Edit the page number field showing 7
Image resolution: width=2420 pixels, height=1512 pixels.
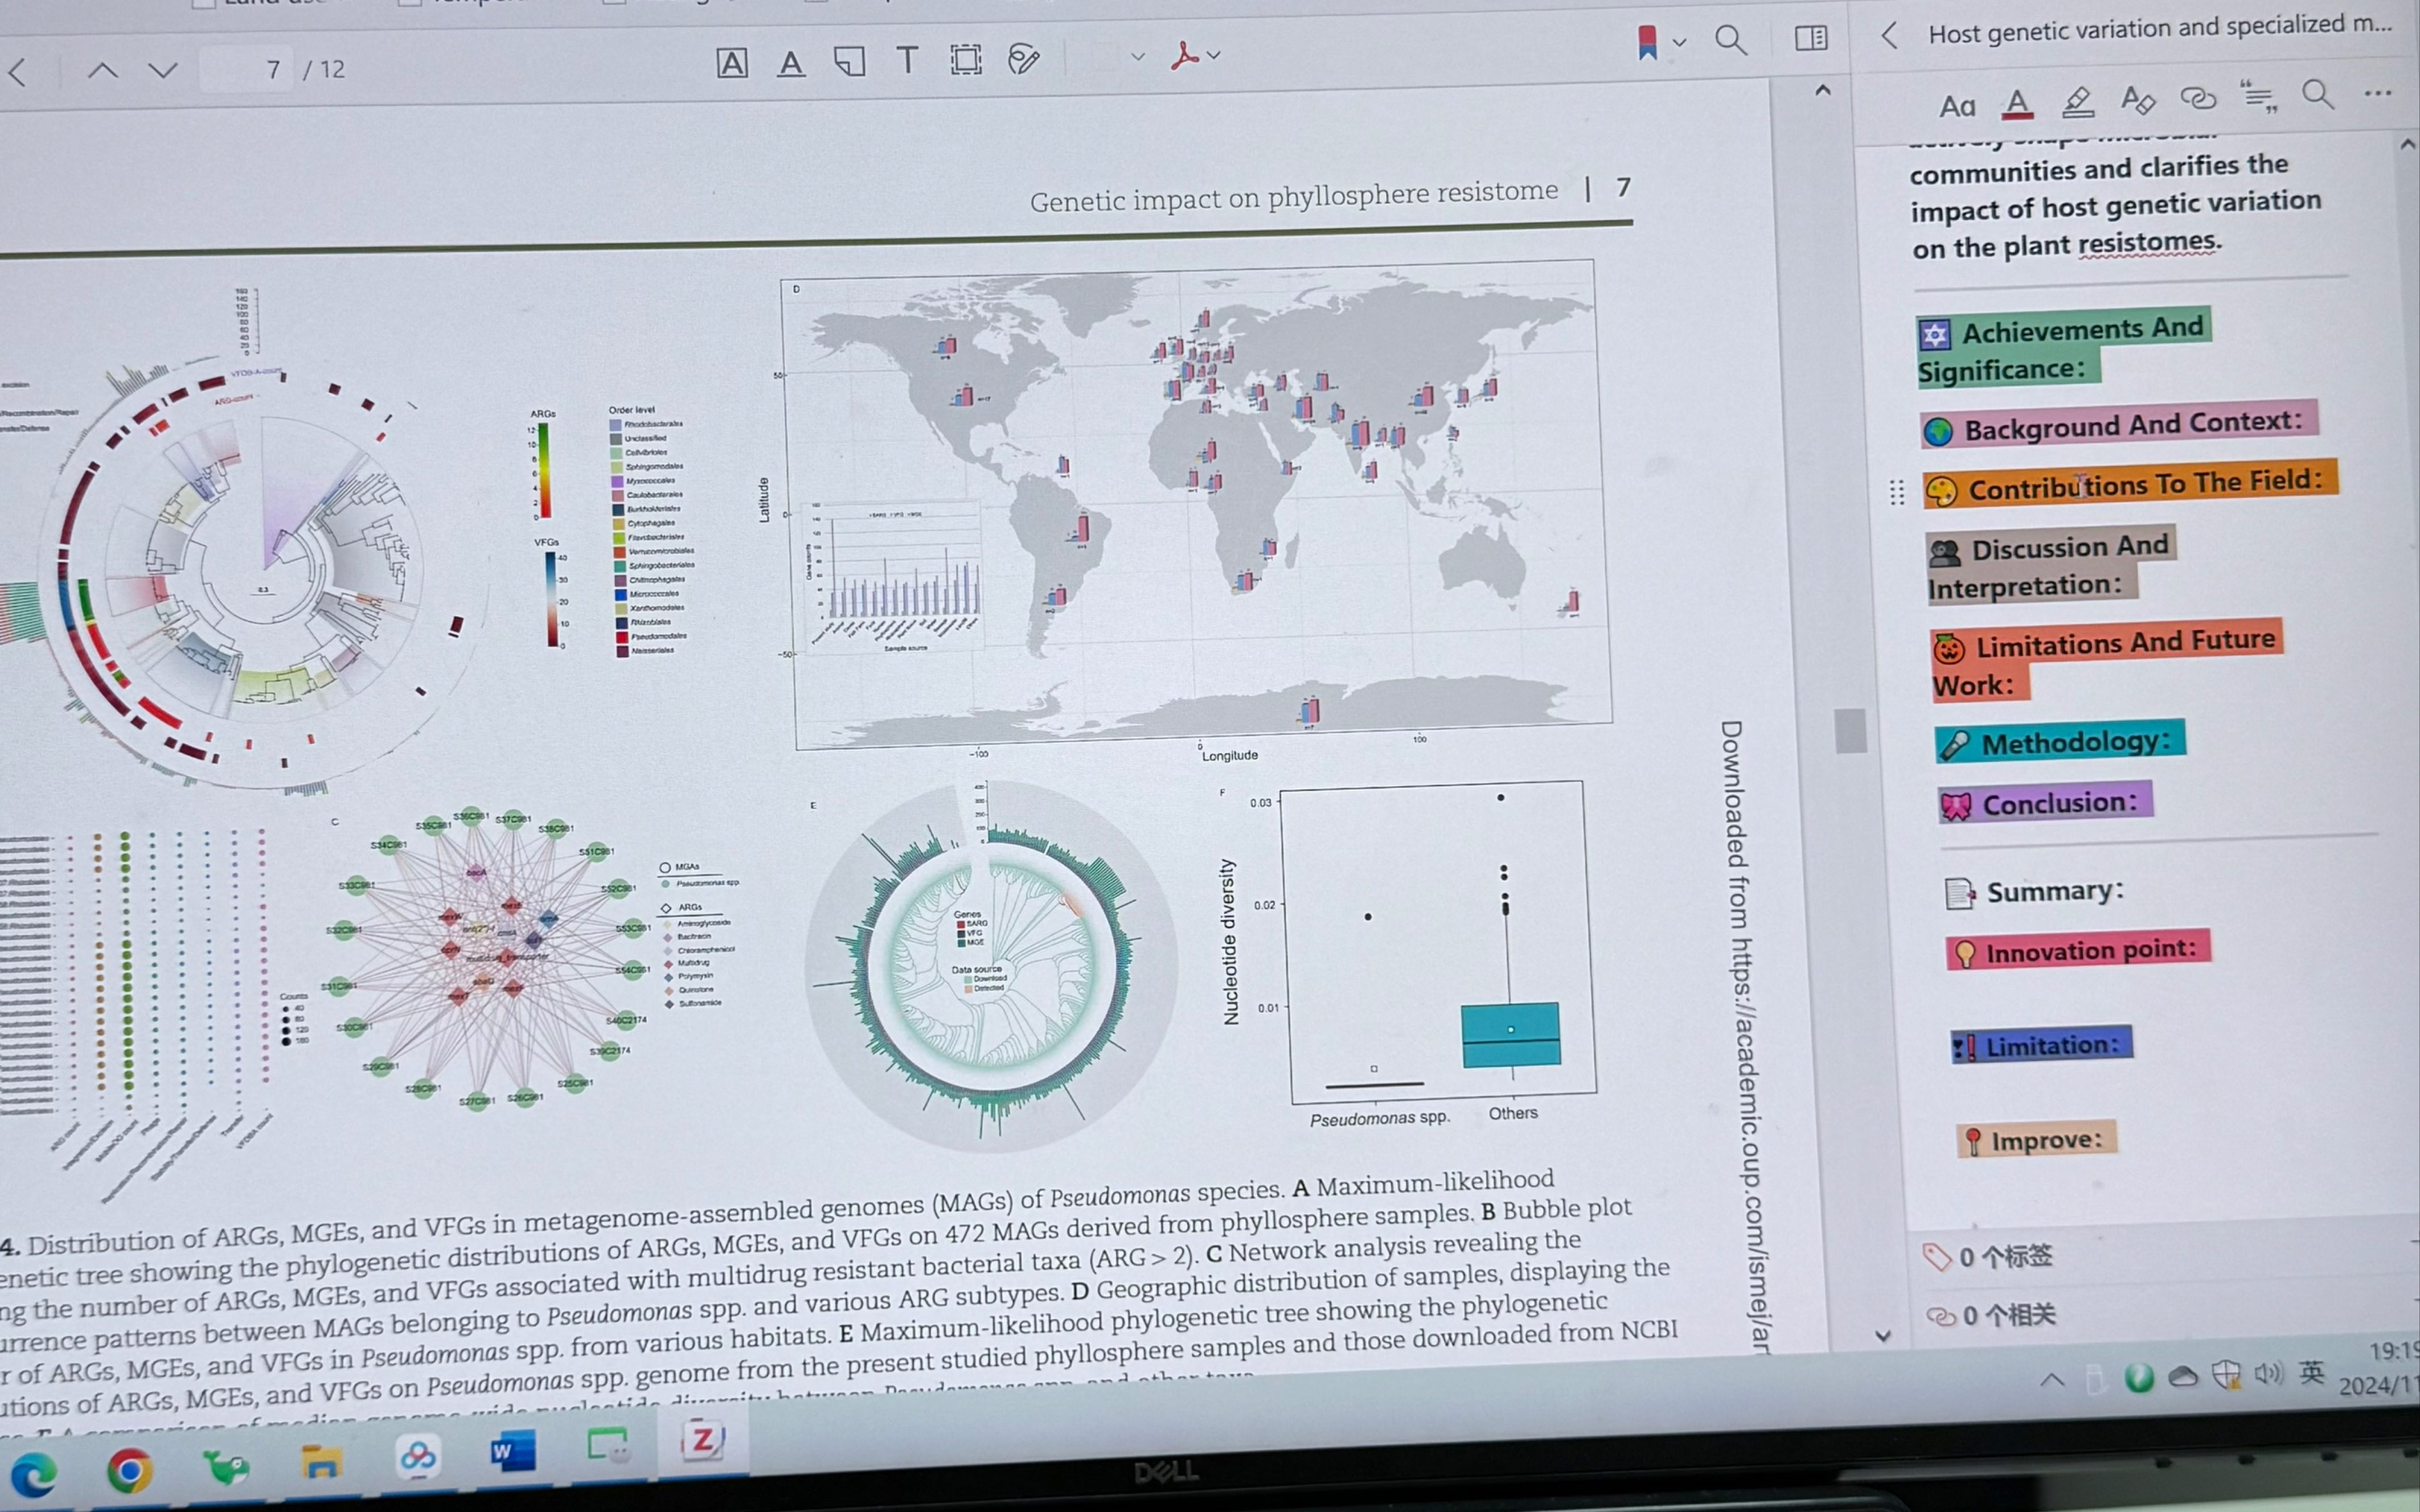[x=247, y=69]
